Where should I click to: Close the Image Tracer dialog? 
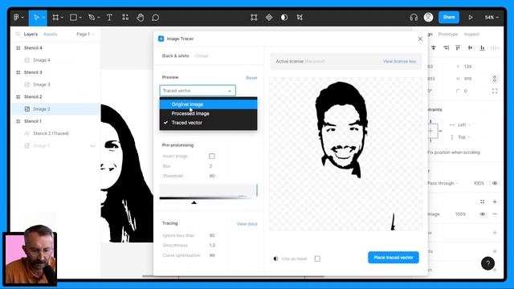420,39
